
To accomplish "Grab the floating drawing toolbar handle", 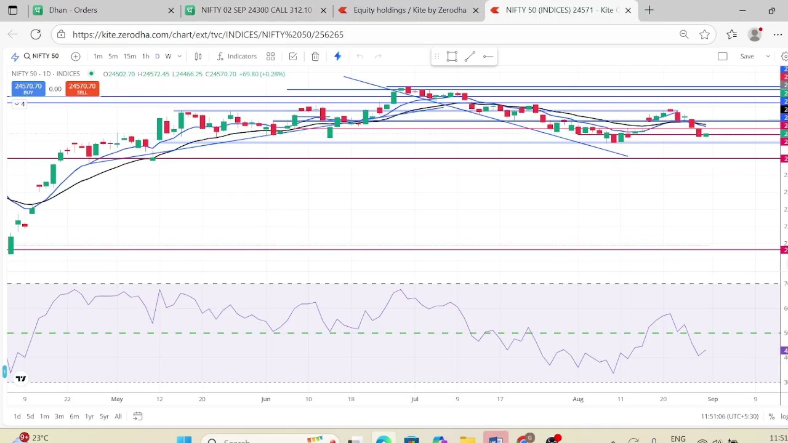I will coord(436,57).
